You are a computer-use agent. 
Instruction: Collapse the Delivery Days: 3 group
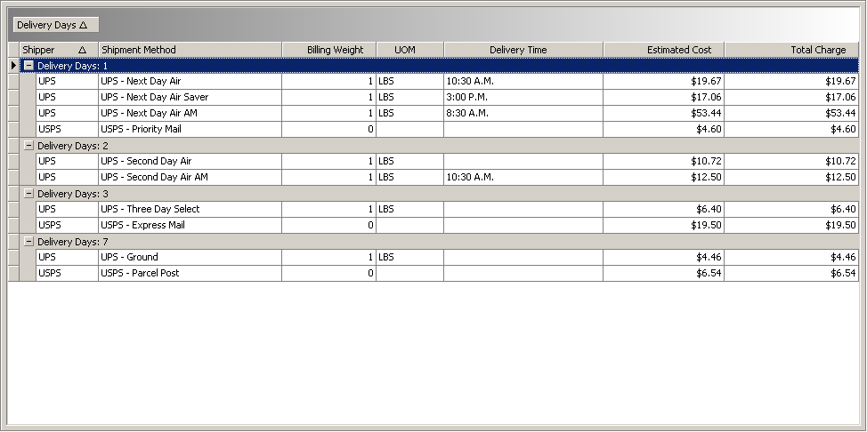pyautogui.click(x=28, y=194)
